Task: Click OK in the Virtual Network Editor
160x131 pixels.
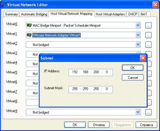Action: tap(75, 125)
